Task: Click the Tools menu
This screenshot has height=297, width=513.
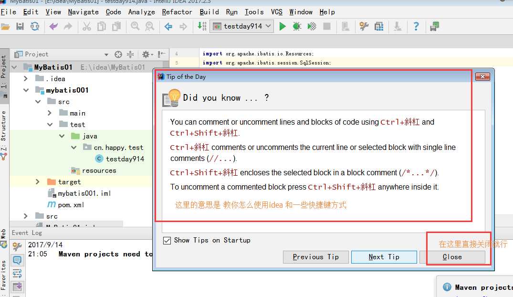Action: [x=254, y=12]
